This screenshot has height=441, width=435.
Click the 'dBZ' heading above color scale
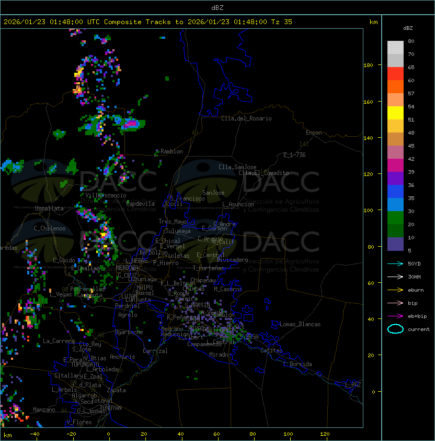[x=408, y=28]
